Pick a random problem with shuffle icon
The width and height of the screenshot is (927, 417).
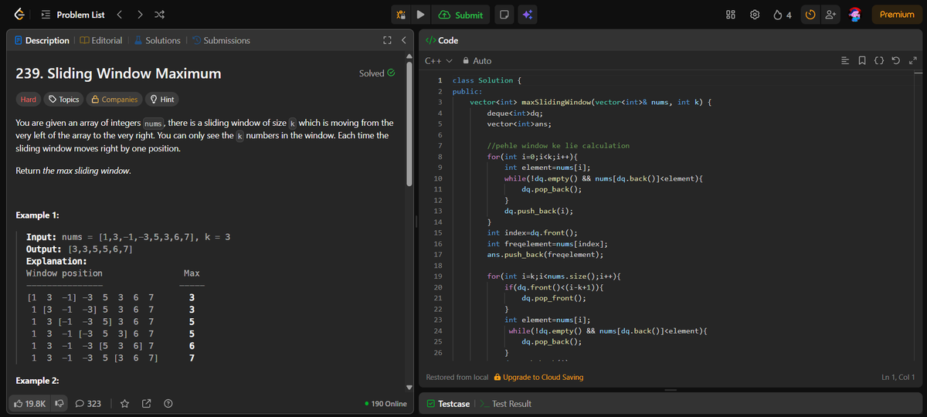click(158, 15)
